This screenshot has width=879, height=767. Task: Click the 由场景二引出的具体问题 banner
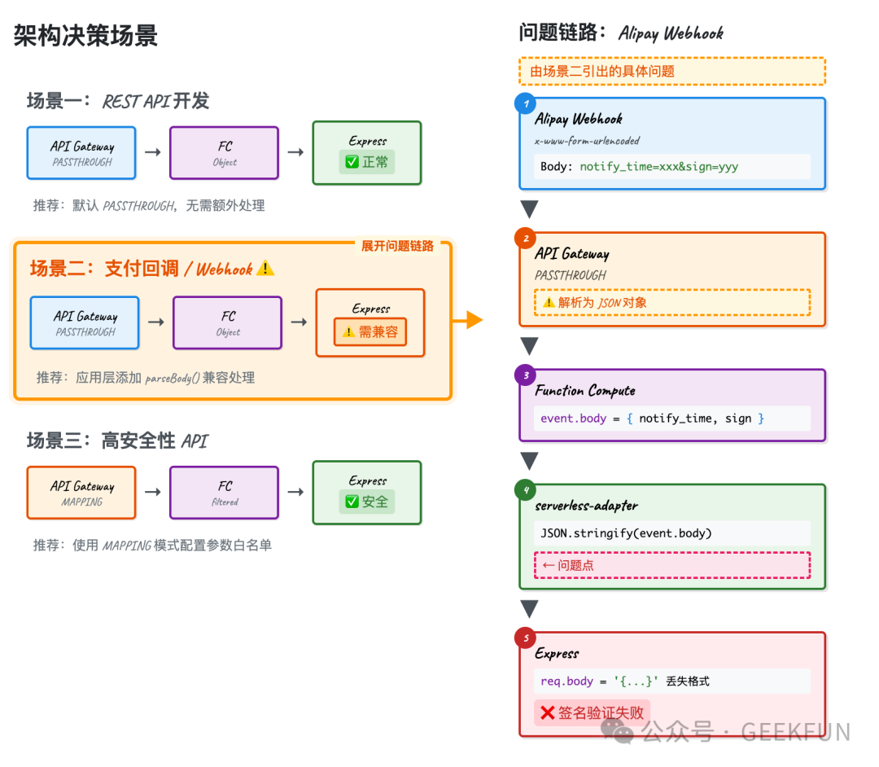(x=671, y=71)
